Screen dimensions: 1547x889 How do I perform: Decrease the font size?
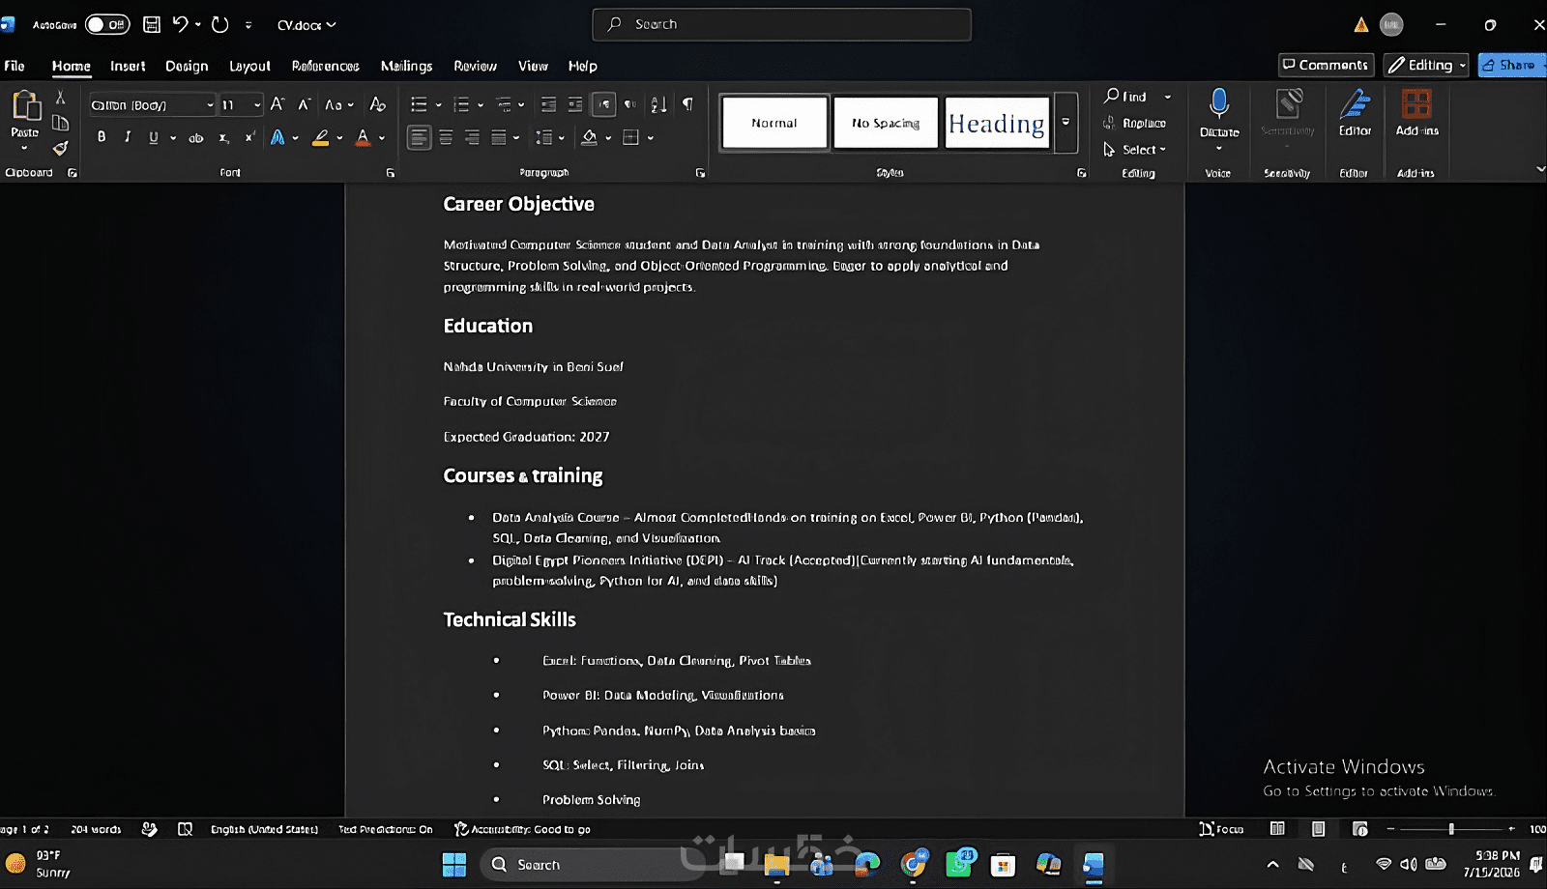pyautogui.click(x=304, y=104)
